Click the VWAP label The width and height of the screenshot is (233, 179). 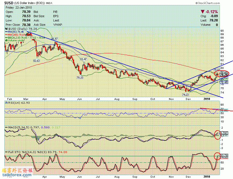58,25
